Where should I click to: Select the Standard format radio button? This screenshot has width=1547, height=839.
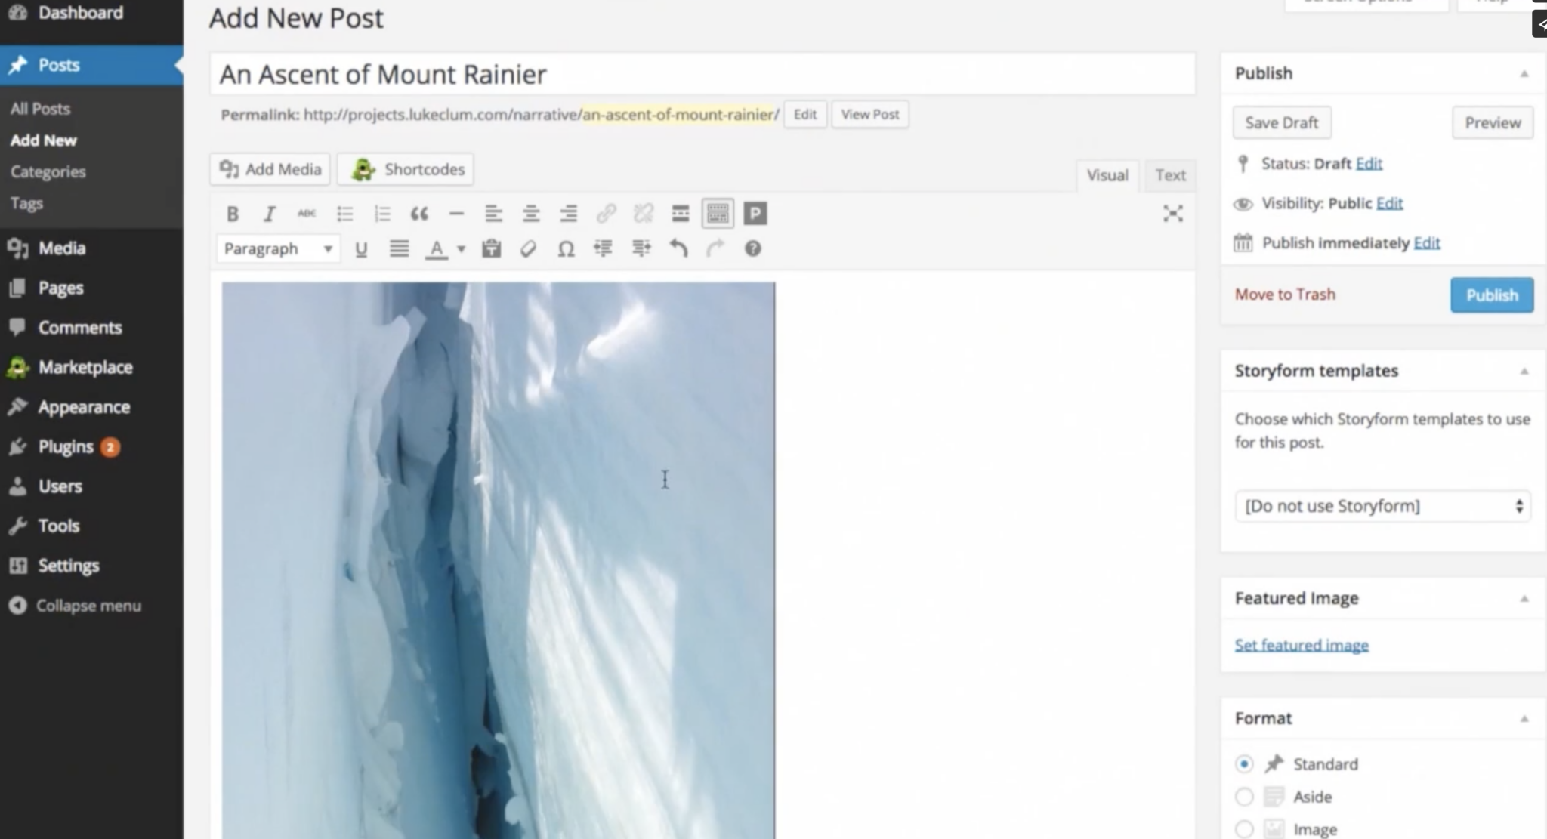pos(1243,763)
